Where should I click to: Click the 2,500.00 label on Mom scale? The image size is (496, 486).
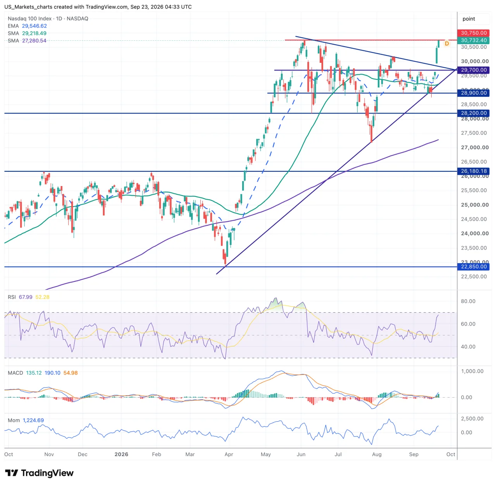click(x=472, y=419)
